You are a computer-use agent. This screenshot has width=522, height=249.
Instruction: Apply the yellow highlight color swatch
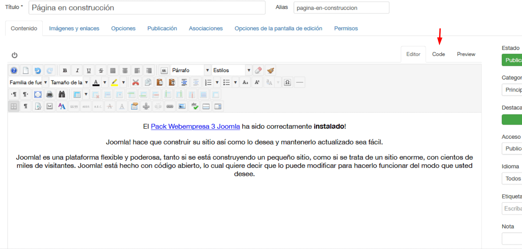[115, 83]
